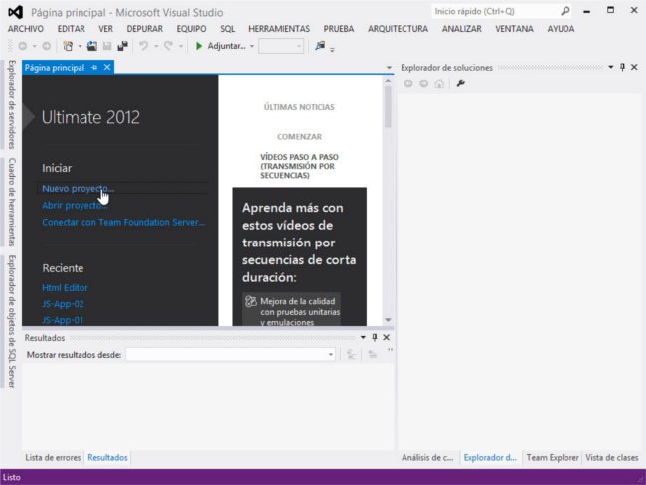Image resolution: width=646 pixels, height=485 pixels.
Task: Click Conectar con Team Foundation Server link
Action: click(x=123, y=222)
